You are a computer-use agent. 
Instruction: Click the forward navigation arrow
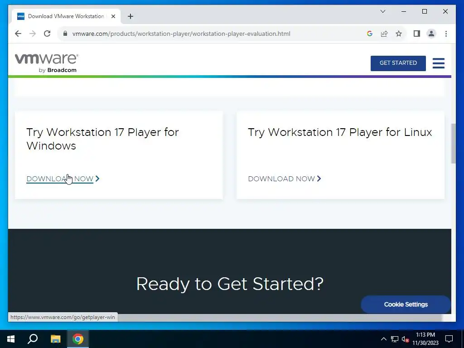(x=33, y=34)
